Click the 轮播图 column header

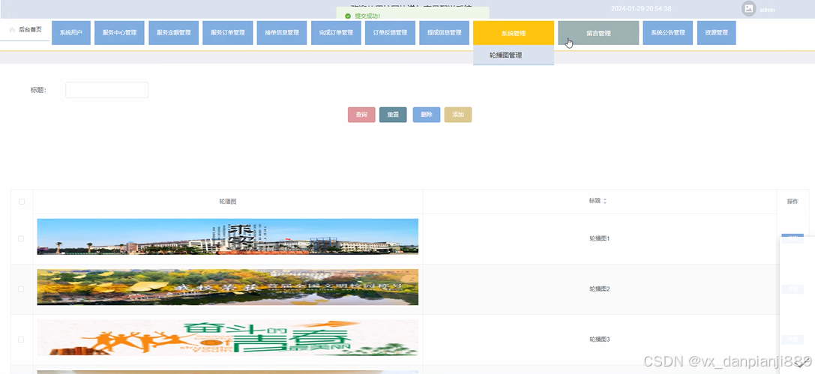pyautogui.click(x=228, y=202)
